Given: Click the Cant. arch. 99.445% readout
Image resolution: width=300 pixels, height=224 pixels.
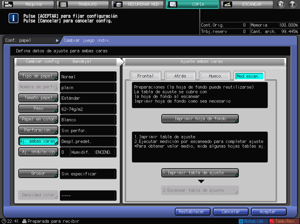Looking at the screenshot, I should click(274, 31).
